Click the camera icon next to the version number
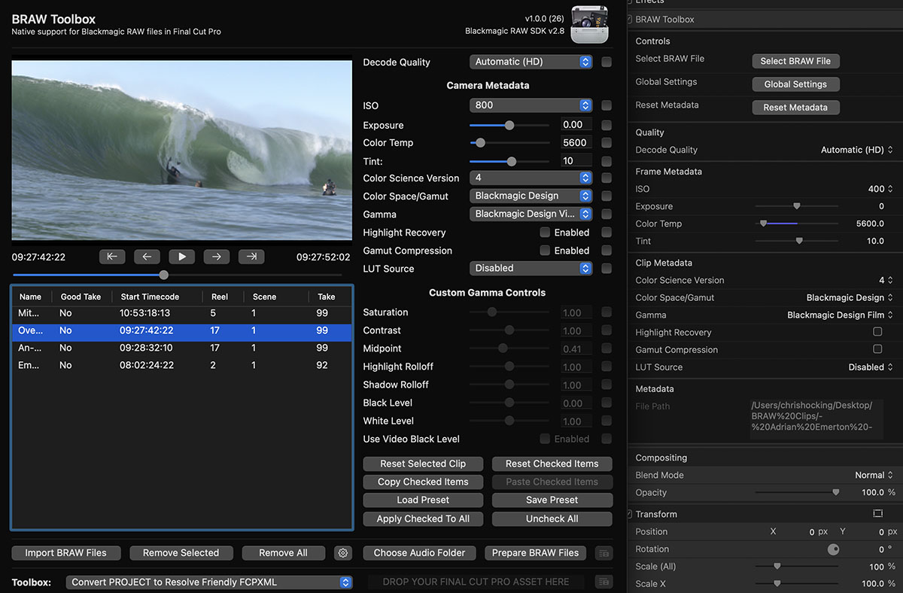The height and width of the screenshot is (593, 903). [589, 25]
